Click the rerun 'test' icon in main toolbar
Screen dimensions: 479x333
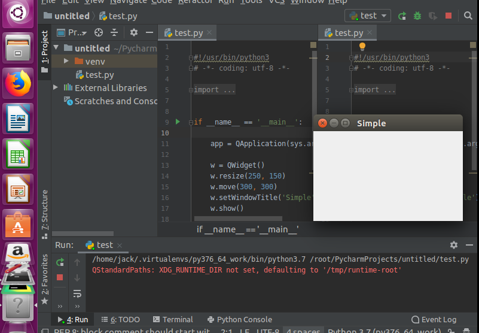pos(402,16)
